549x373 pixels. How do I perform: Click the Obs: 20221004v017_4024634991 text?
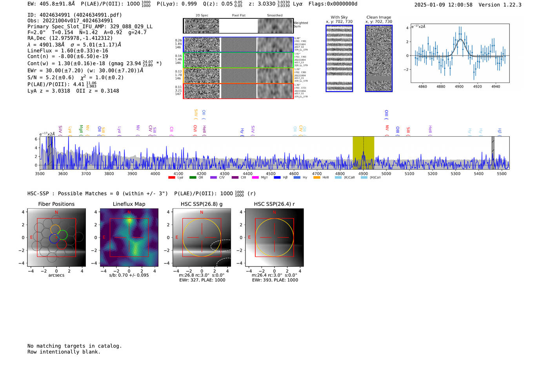coord(70,21)
